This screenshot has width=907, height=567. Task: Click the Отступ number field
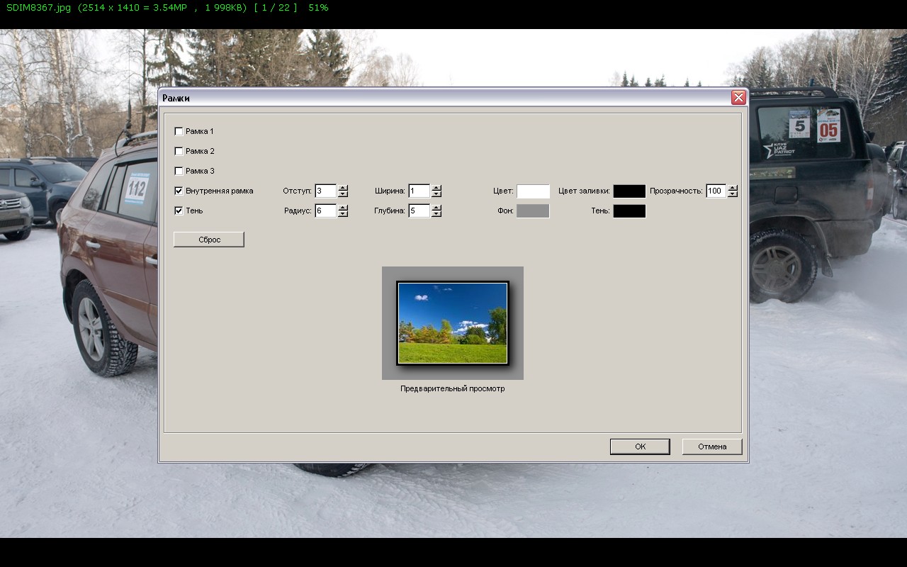tap(325, 191)
